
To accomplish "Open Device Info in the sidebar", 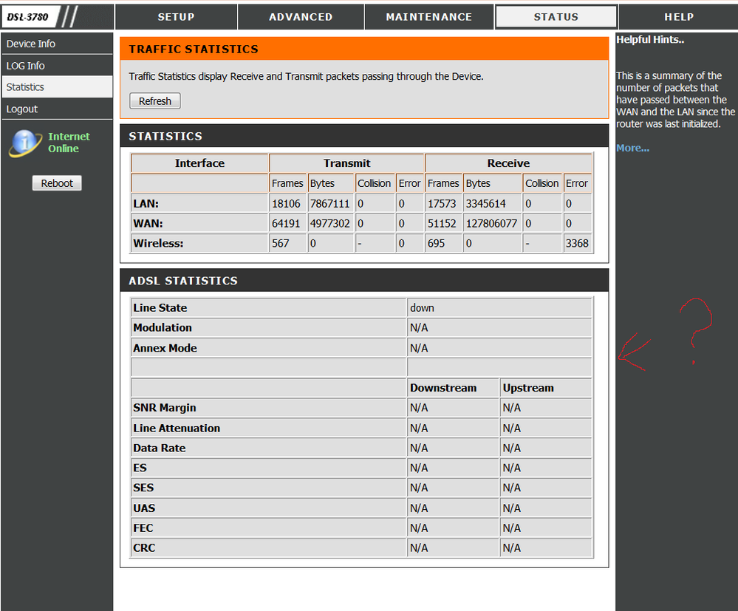I will pyautogui.click(x=57, y=44).
